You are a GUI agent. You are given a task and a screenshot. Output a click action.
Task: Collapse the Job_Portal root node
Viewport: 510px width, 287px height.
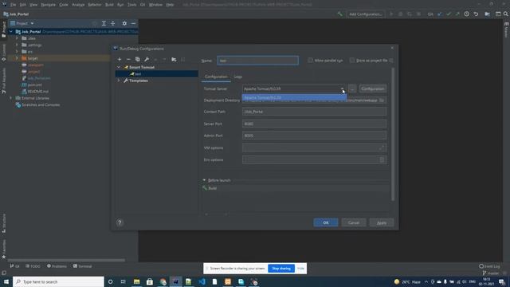tap(11, 32)
